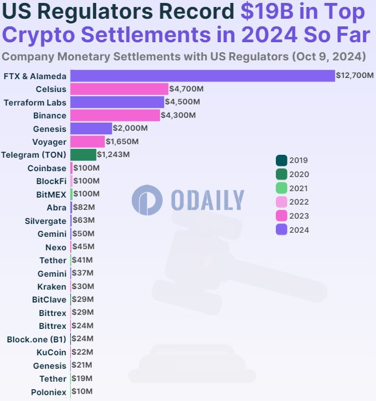The image size is (376, 401).
Task: Select the 2022 legend color swatch
Action: [x=281, y=202]
